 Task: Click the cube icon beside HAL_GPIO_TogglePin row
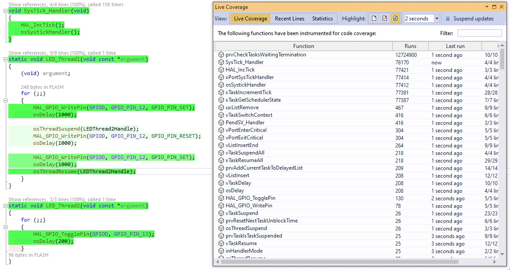[221, 198]
